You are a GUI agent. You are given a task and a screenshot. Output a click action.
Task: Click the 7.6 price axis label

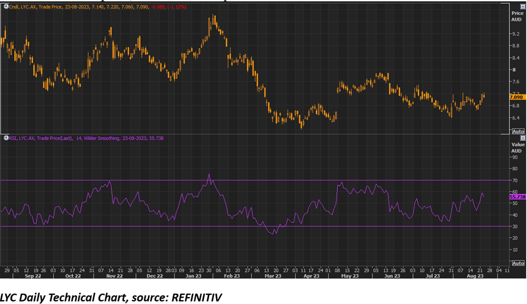point(516,82)
